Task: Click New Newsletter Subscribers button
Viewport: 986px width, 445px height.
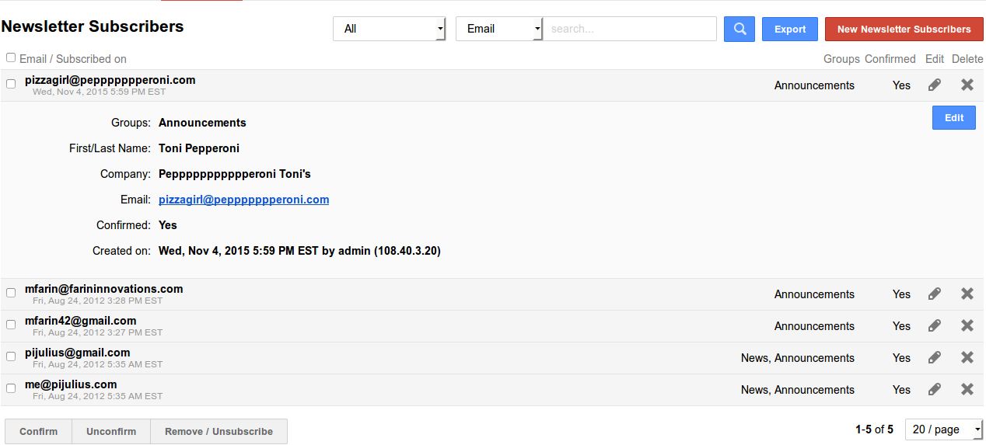Action: click(x=904, y=30)
